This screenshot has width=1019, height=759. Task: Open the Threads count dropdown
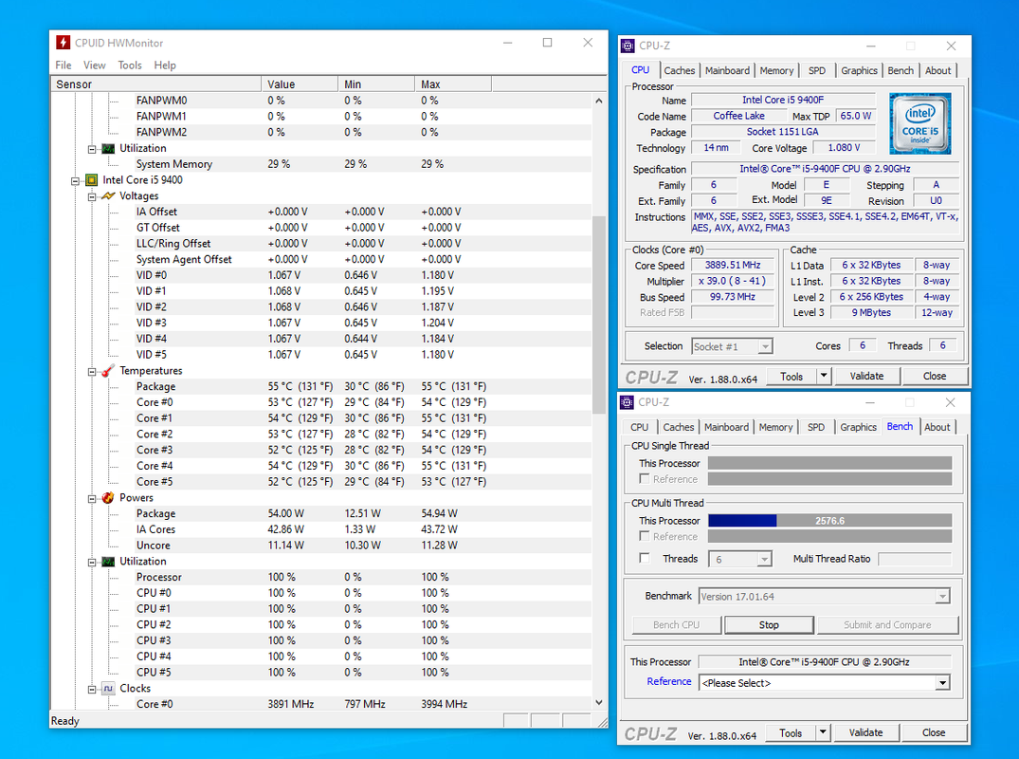pos(764,560)
